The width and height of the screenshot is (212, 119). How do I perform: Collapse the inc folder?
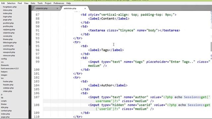tap(2, 78)
